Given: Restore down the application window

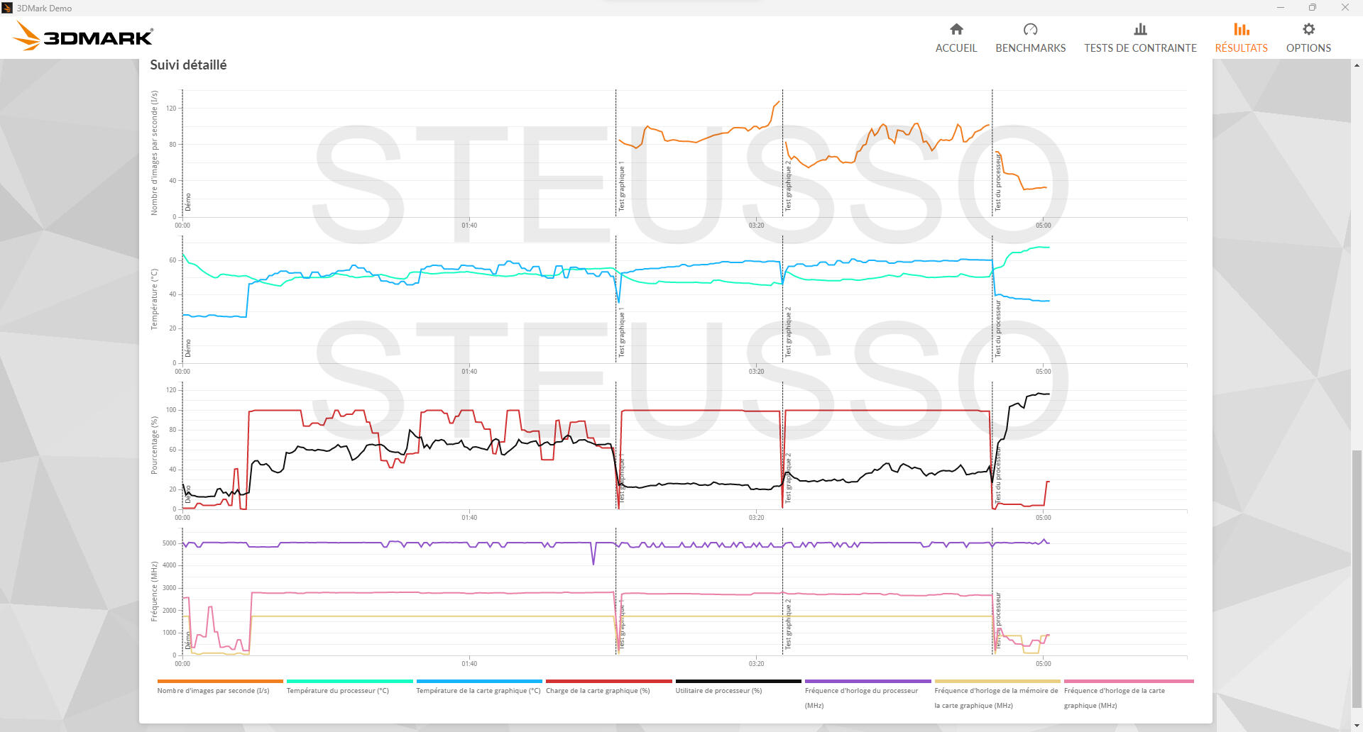Looking at the screenshot, I should point(1312,8).
